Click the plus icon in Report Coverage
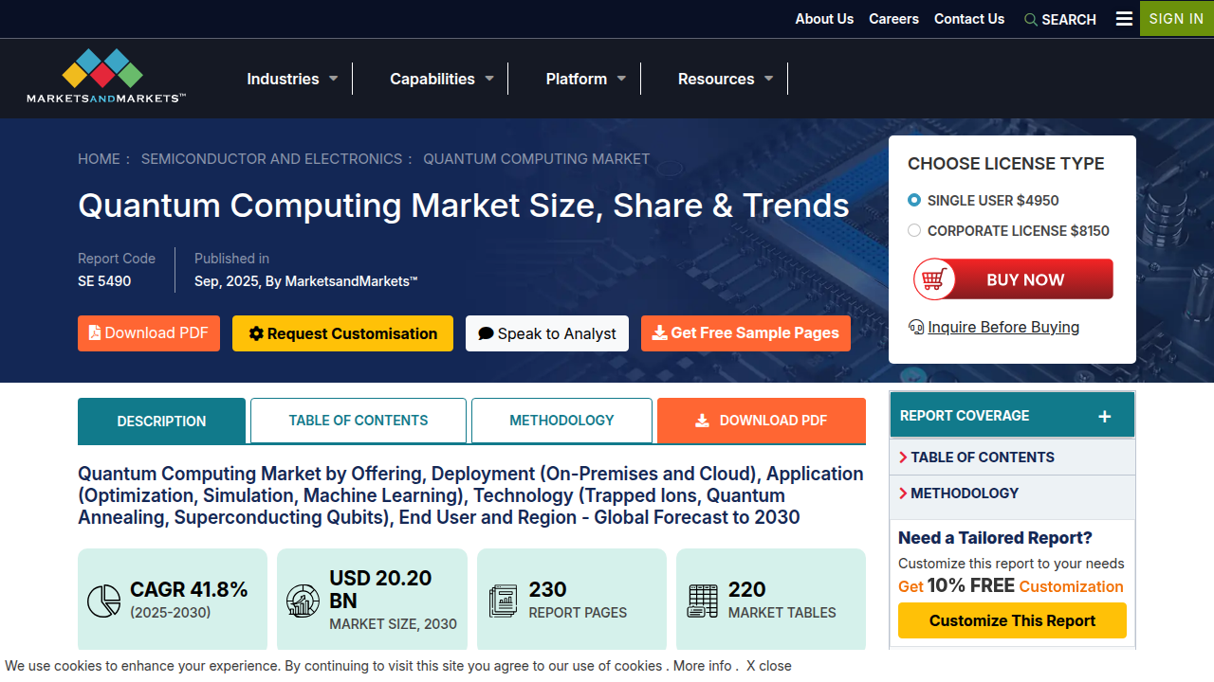The height and width of the screenshot is (682, 1214). [1105, 416]
